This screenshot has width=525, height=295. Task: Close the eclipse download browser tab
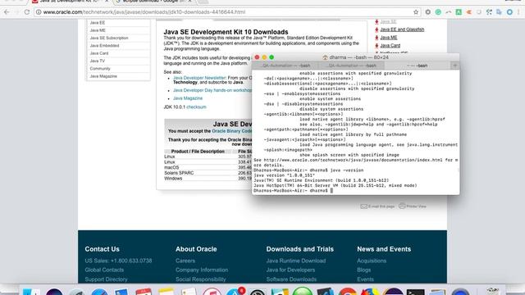click(189, 2)
